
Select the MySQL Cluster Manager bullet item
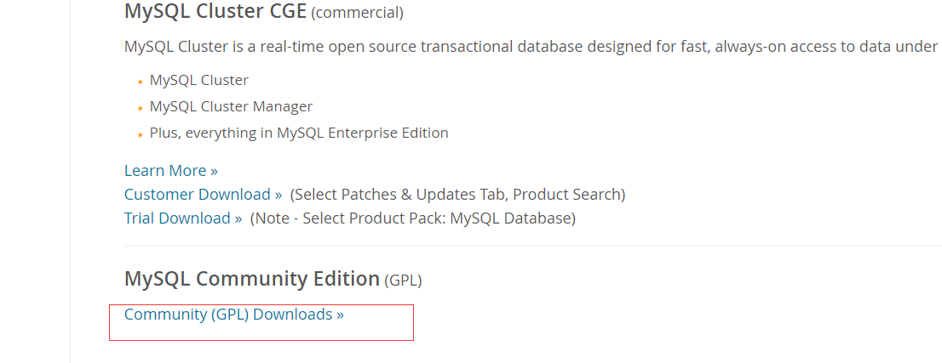pos(232,107)
